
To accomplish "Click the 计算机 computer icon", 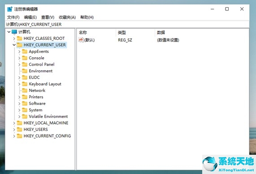I will click(x=14, y=32).
